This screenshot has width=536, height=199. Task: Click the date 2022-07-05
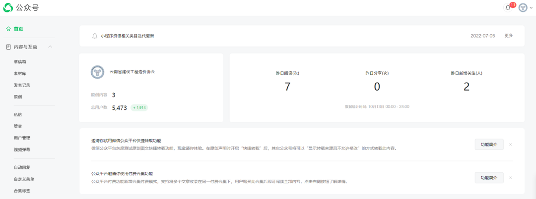pos(483,36)
